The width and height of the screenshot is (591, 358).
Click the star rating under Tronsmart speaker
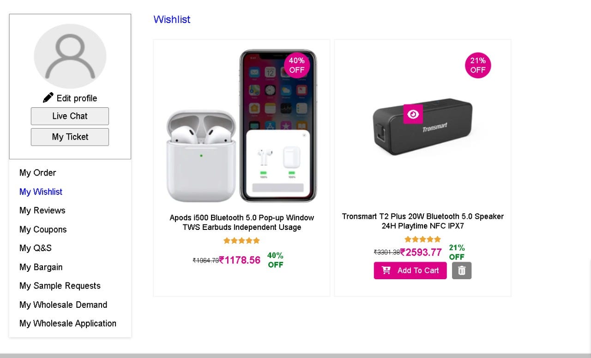click(422, 239)
